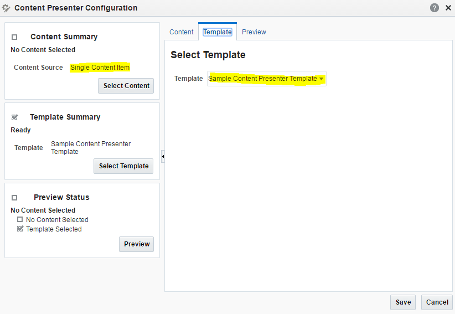Toggle the No Content Selected checkbox

pos(20,219)
